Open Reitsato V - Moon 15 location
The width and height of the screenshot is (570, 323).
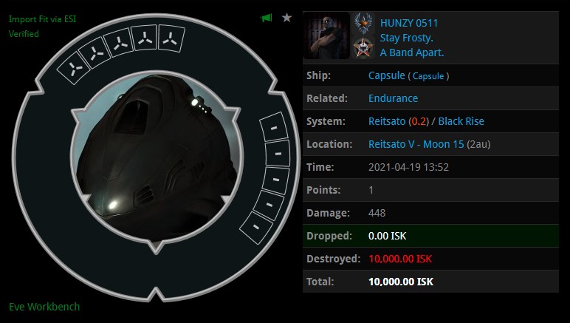click(x=416, y=144)
